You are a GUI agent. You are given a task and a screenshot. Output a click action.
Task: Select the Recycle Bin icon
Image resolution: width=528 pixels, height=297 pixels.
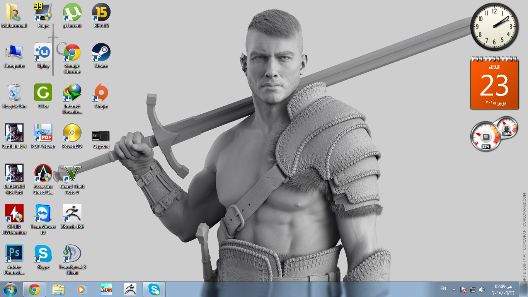tap(14, 96)
